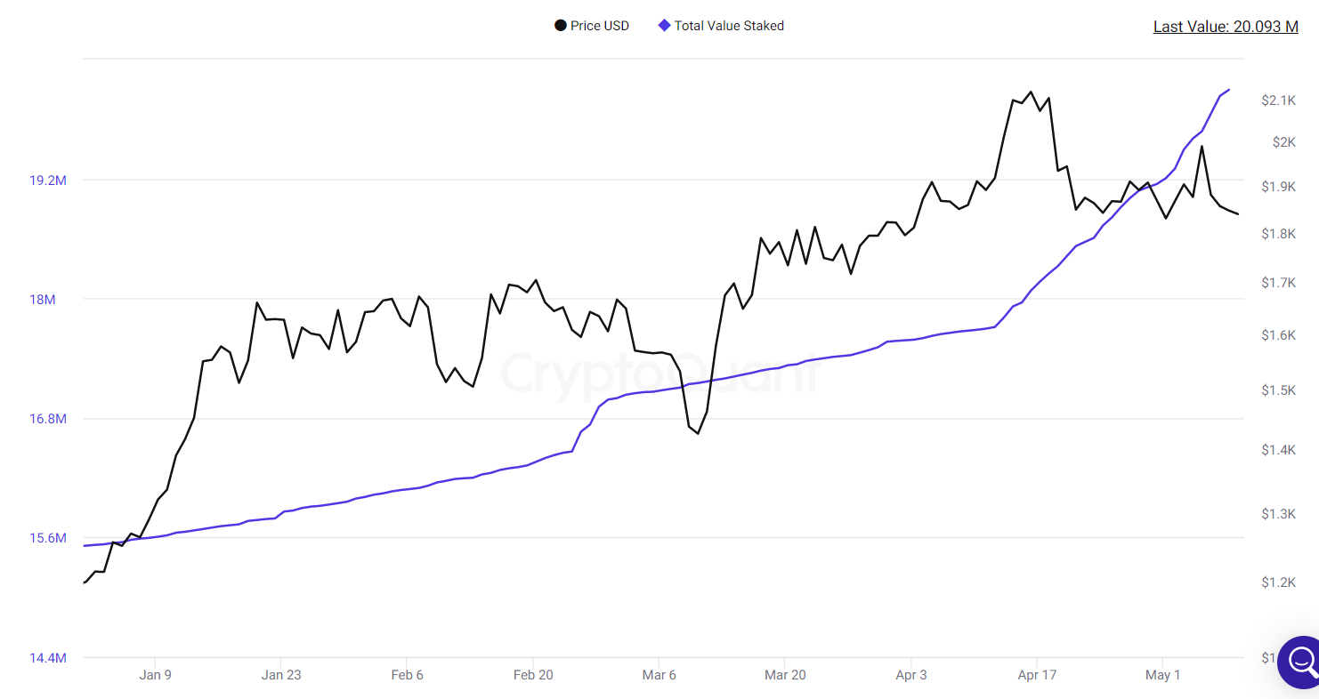Select the 15.6M left axis value
The height and width of the screenshot is (699, 1319).
pyautogui.click(x=48, y=538)
